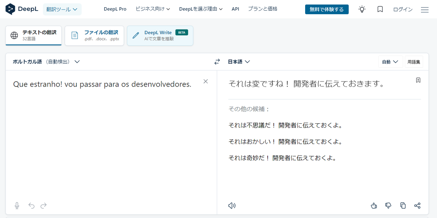Open プランと価格 page
437x218 pixels.
(263, 9)
